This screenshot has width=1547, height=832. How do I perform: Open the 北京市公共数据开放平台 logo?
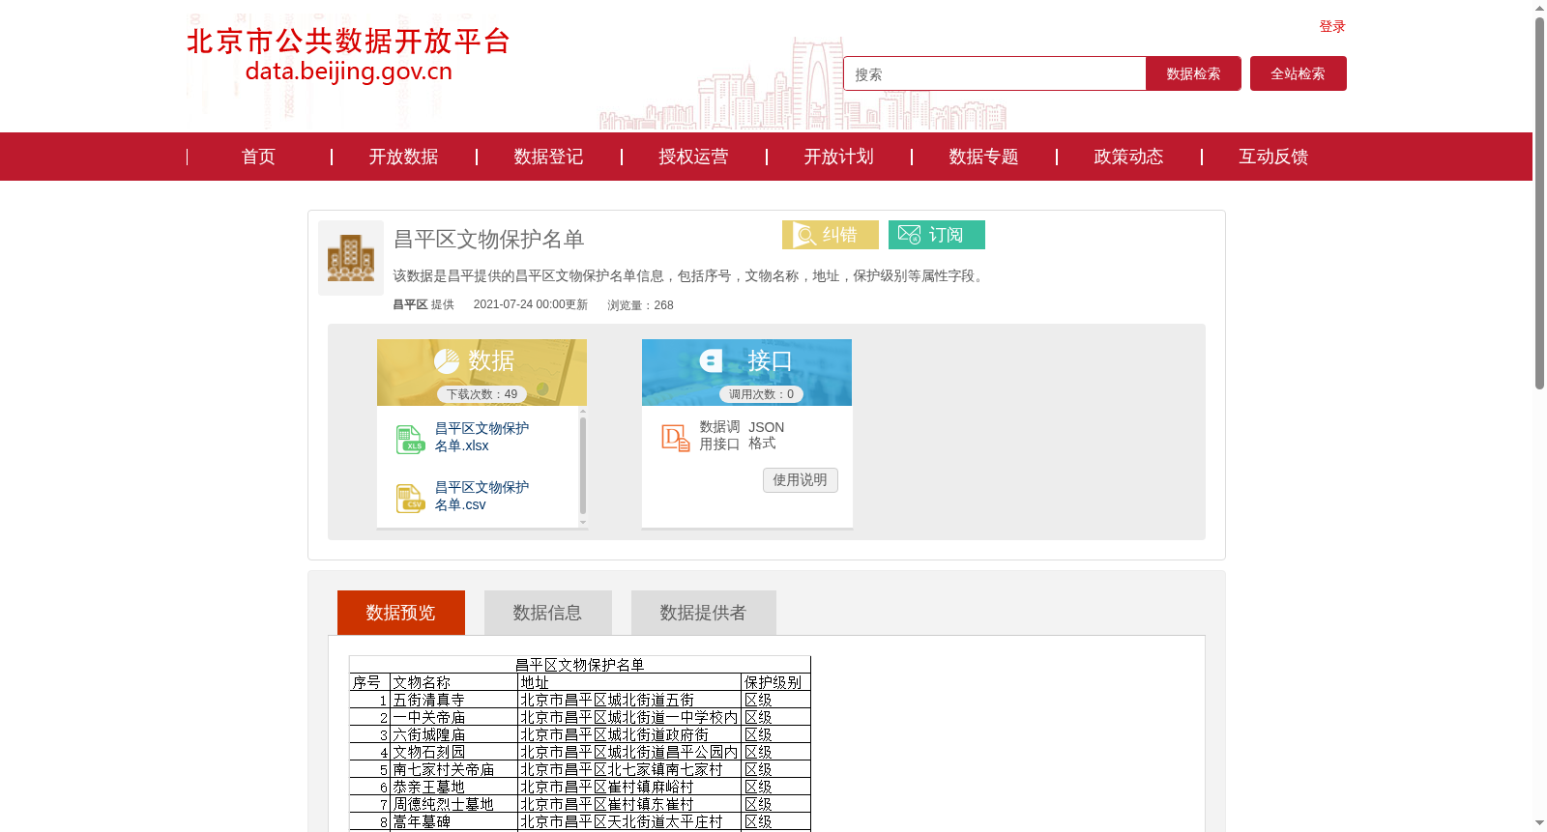click(x=348, y=55)
